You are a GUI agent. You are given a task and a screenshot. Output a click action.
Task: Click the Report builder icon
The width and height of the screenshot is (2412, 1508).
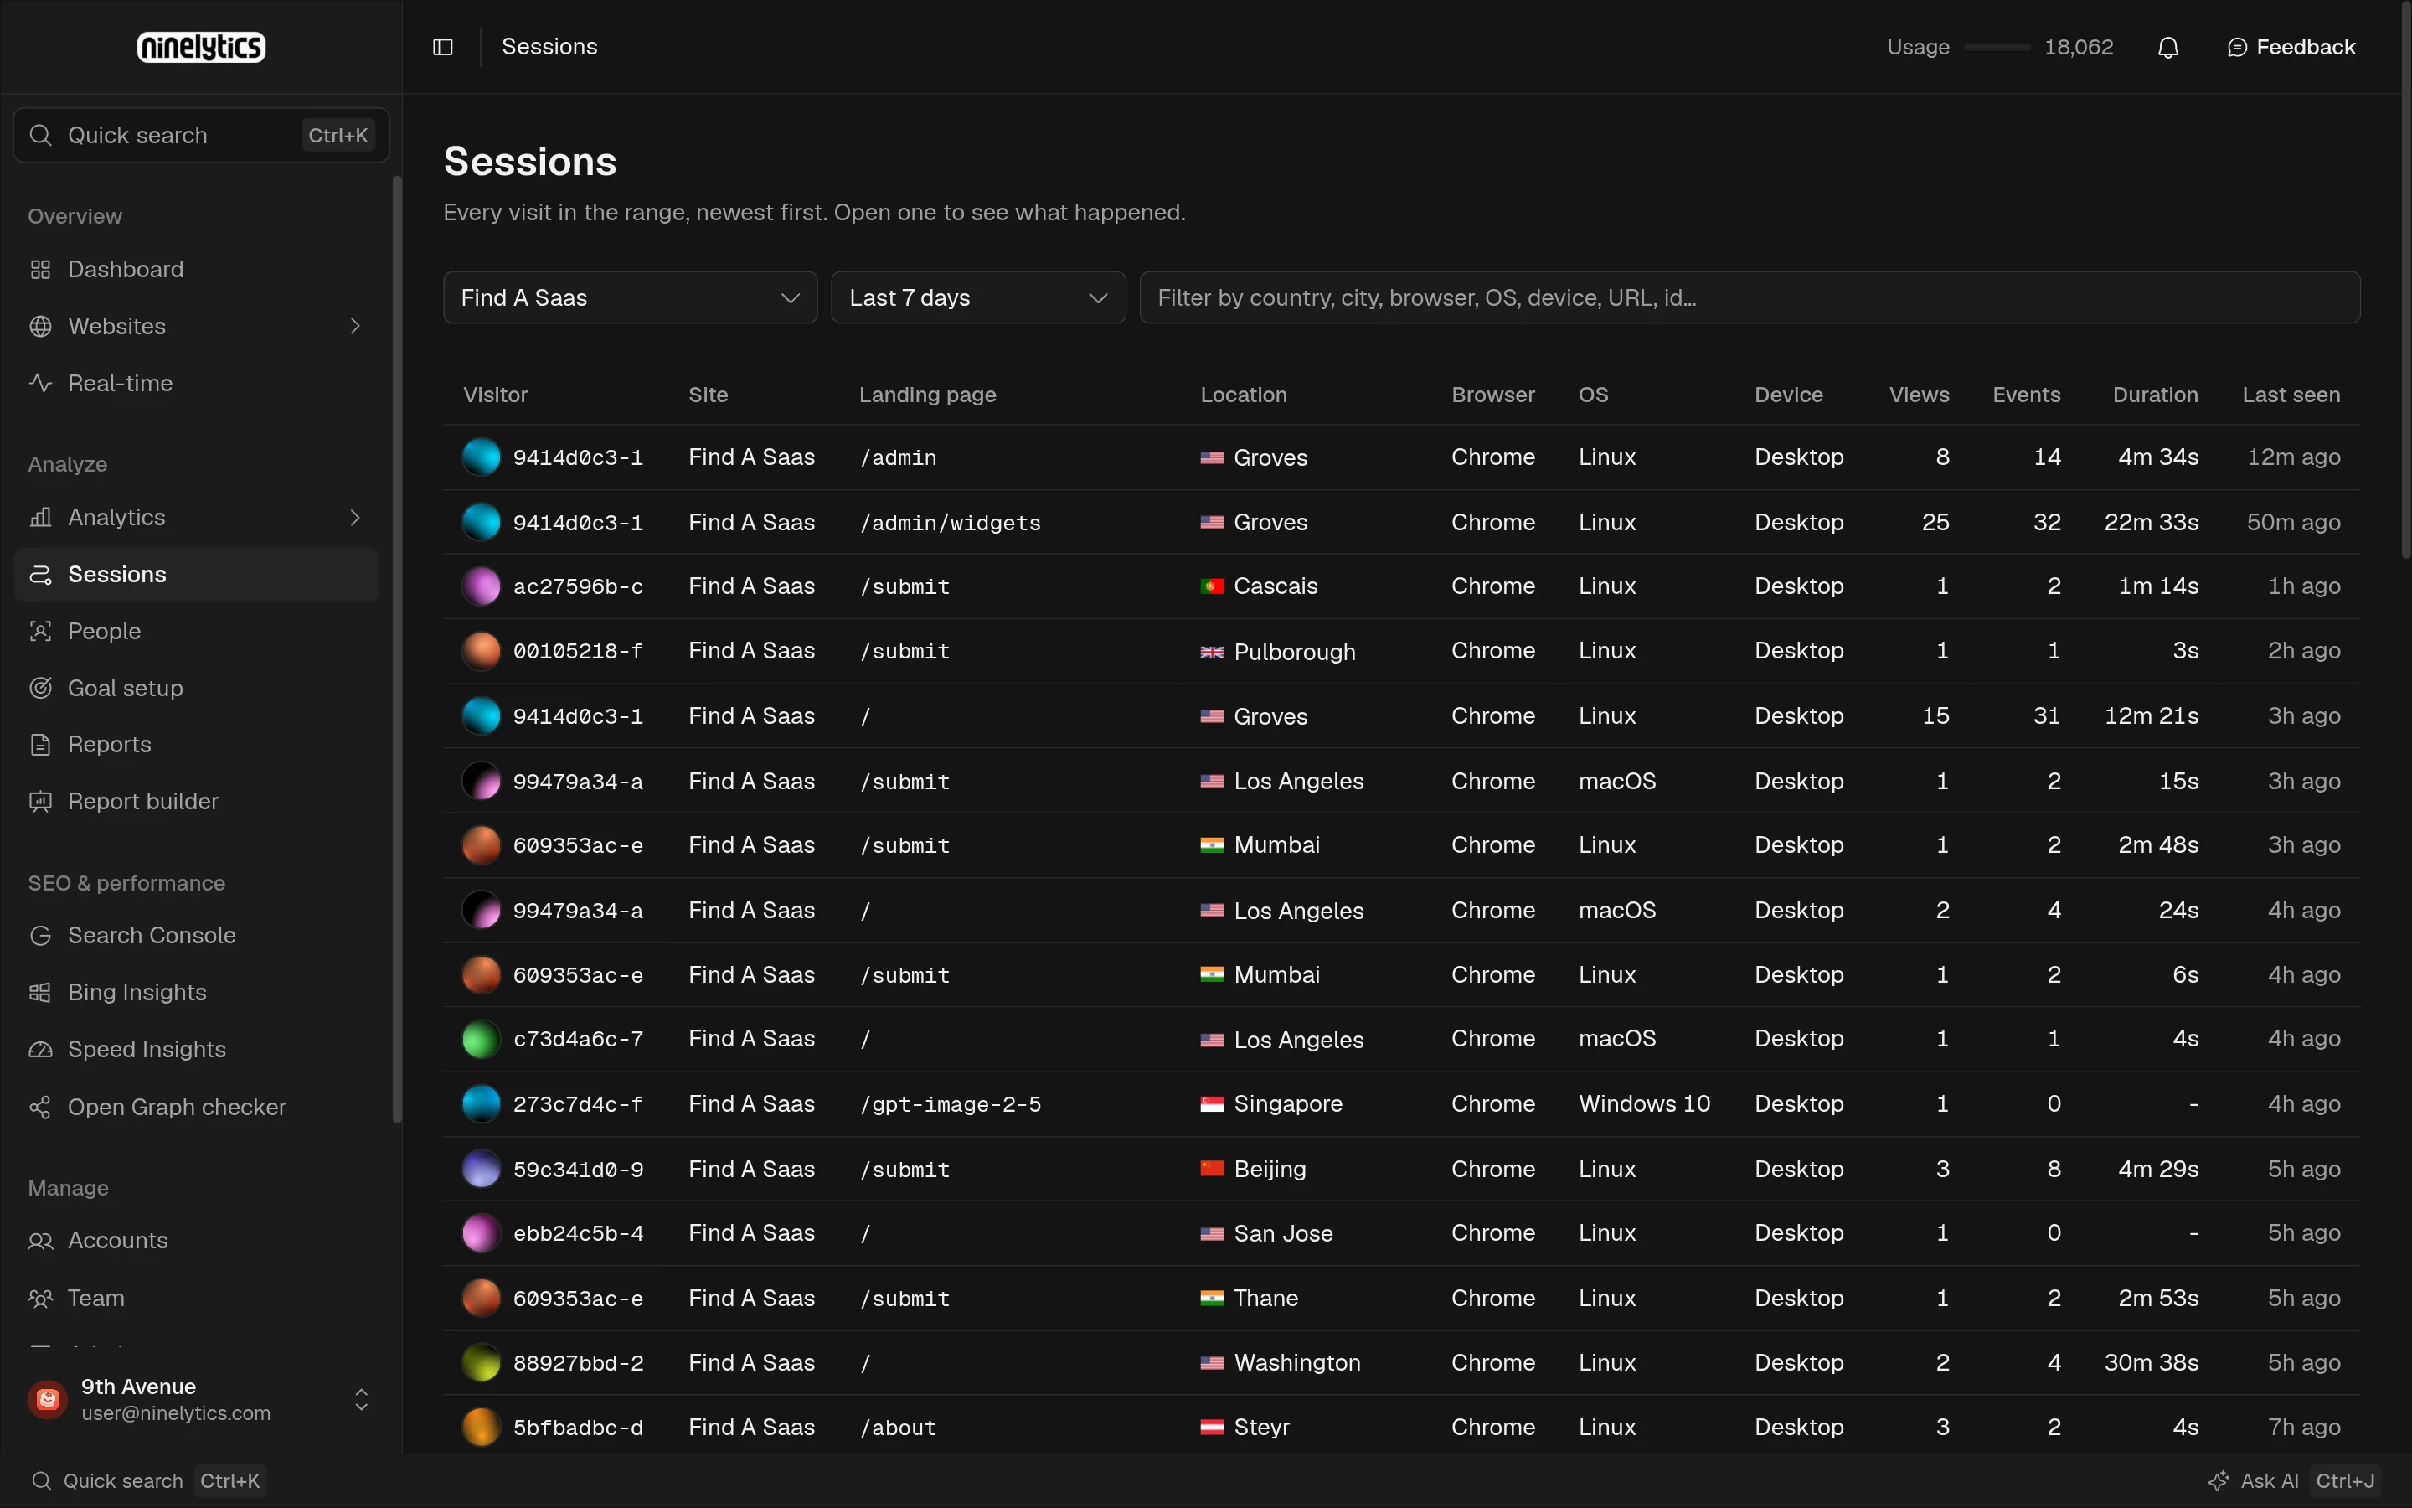[x=40, y=802]
